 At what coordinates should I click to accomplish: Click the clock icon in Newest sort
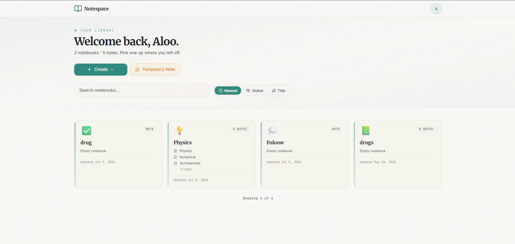(x=220, y=91)
